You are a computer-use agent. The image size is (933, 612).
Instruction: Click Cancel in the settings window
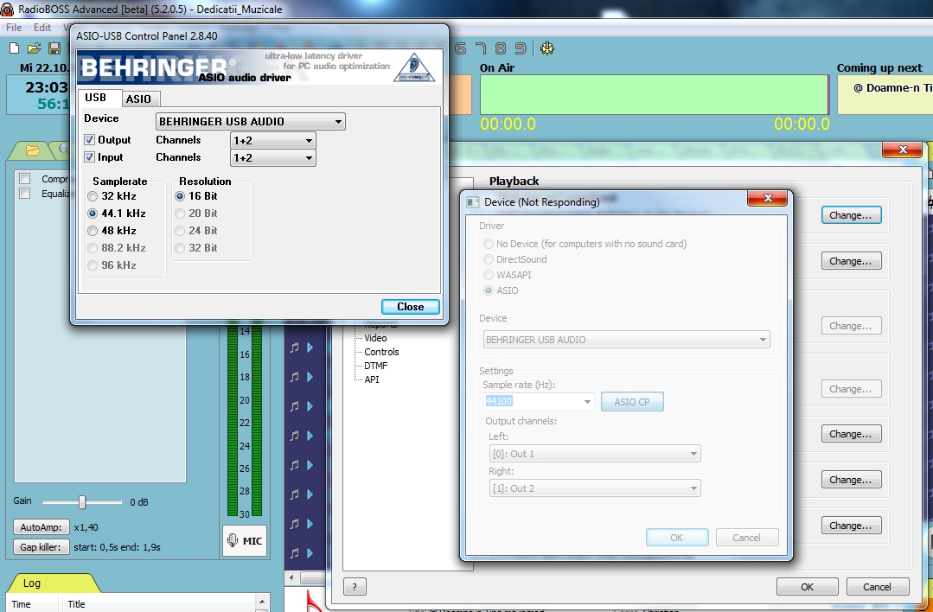[878, 587]
